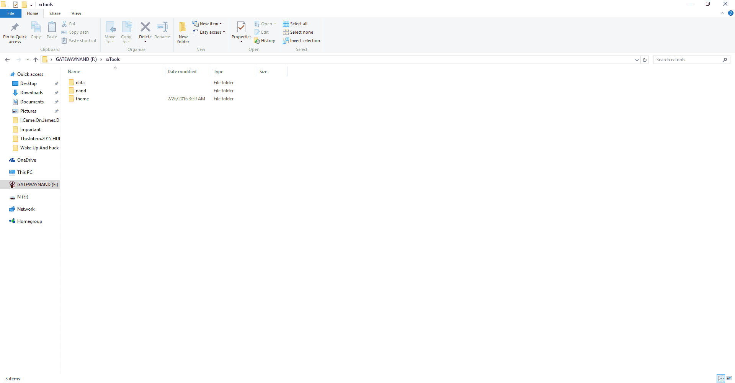This screenshot has height=383, width=735.
Task: Refresh the rxTools folder view
Action: pos(645,60)
